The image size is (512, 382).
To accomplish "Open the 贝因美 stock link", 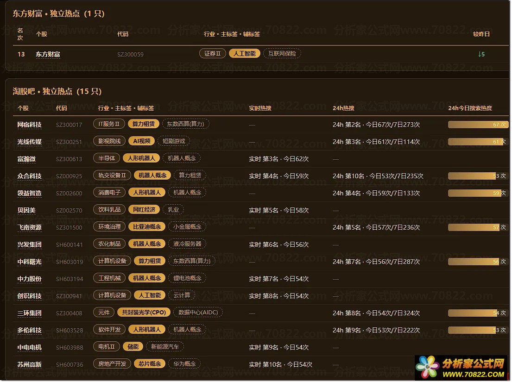I will click(x=26, y=210).
